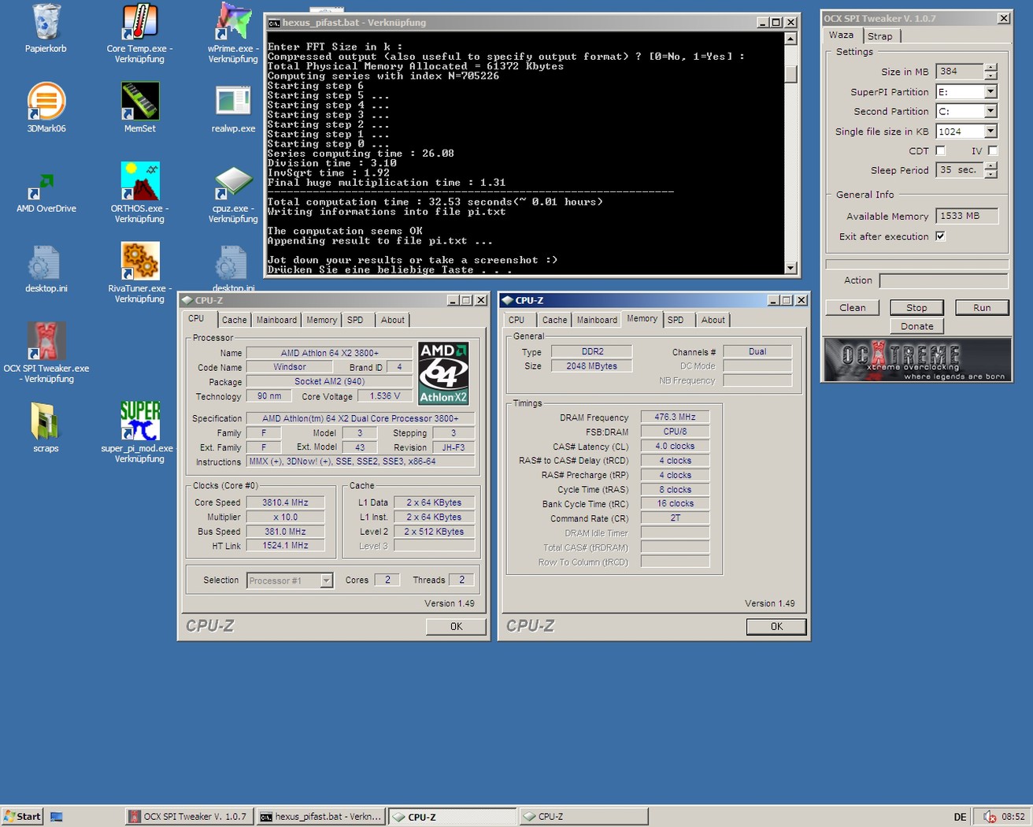The height and width of the screenshot is (827, 1033).
Task: Click the DRAM Frequency 476.3 MHz value
Action: click(675, 417)
